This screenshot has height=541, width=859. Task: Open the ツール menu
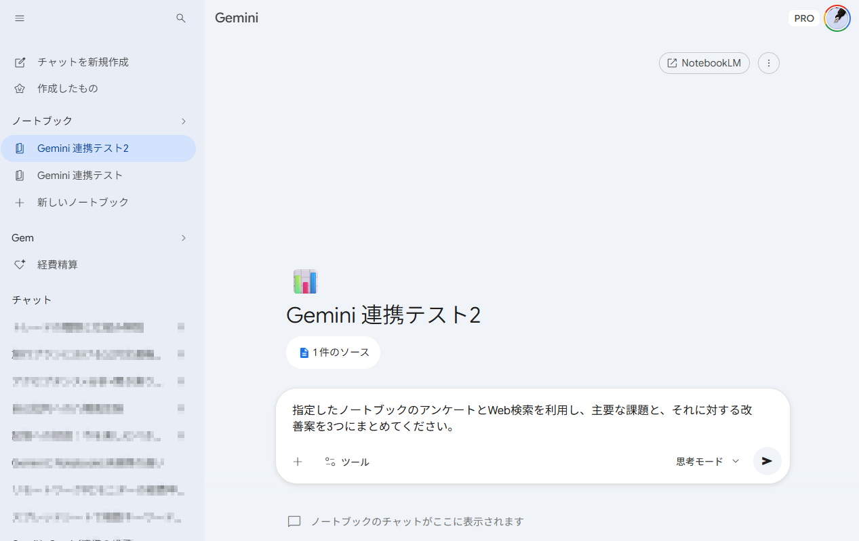347,462
